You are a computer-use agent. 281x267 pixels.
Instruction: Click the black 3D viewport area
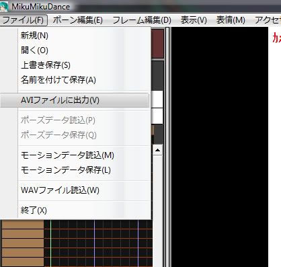tap(220, 147)
